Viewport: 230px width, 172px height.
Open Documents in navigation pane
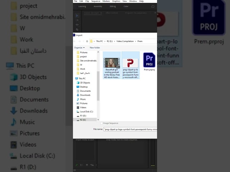tap(84, 91)
